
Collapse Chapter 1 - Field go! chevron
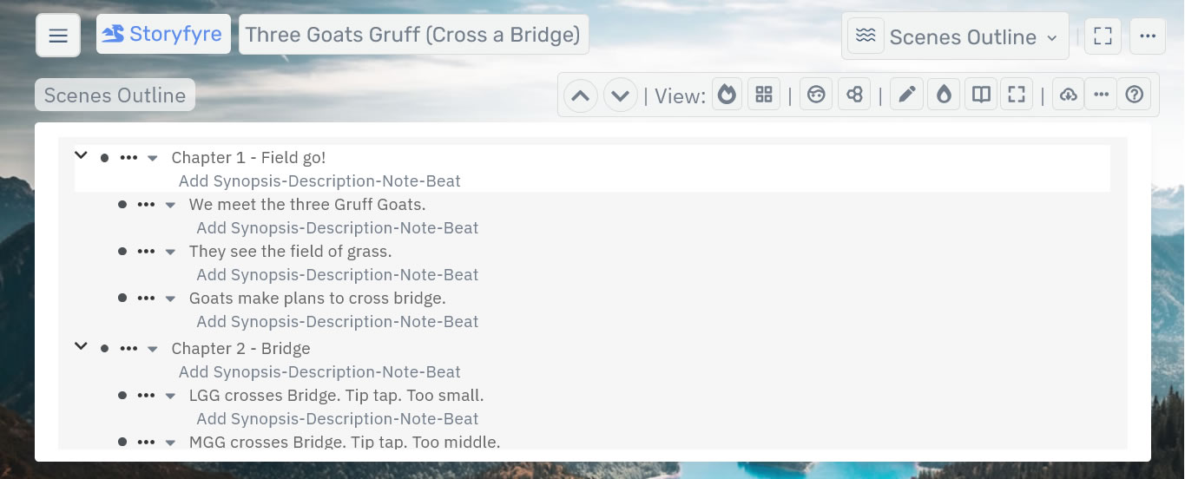(82, 155)
